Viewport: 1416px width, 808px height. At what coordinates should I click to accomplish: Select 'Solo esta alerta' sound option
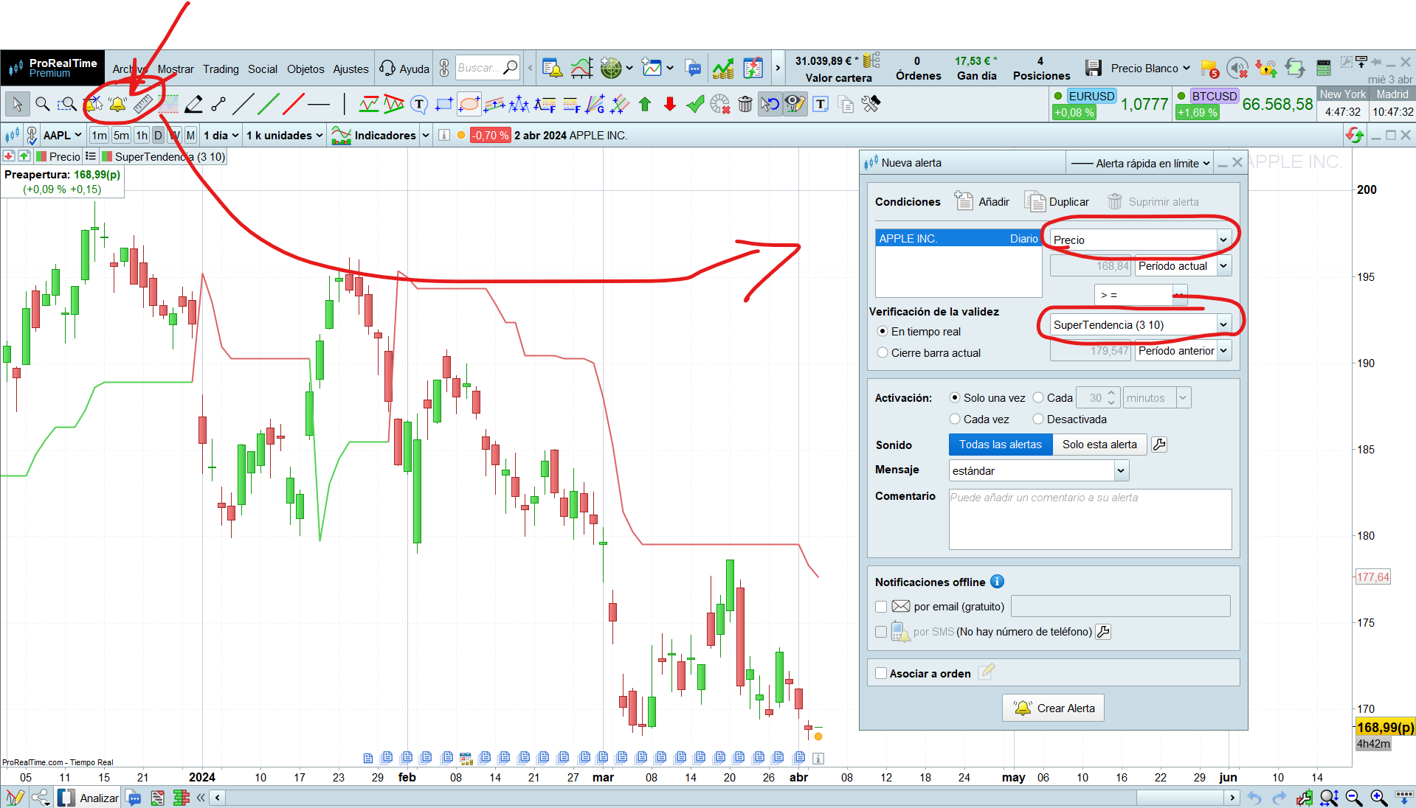(1099, 445)
